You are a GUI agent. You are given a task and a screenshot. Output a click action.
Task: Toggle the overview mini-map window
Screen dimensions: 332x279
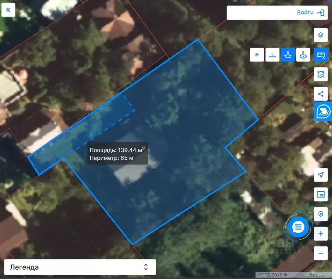[321, 195]
